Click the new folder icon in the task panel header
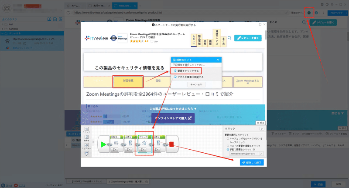The image size is (349, 188). coord(55,19)
